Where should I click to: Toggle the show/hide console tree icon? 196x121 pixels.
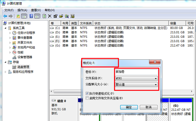(x=24, y=16)
